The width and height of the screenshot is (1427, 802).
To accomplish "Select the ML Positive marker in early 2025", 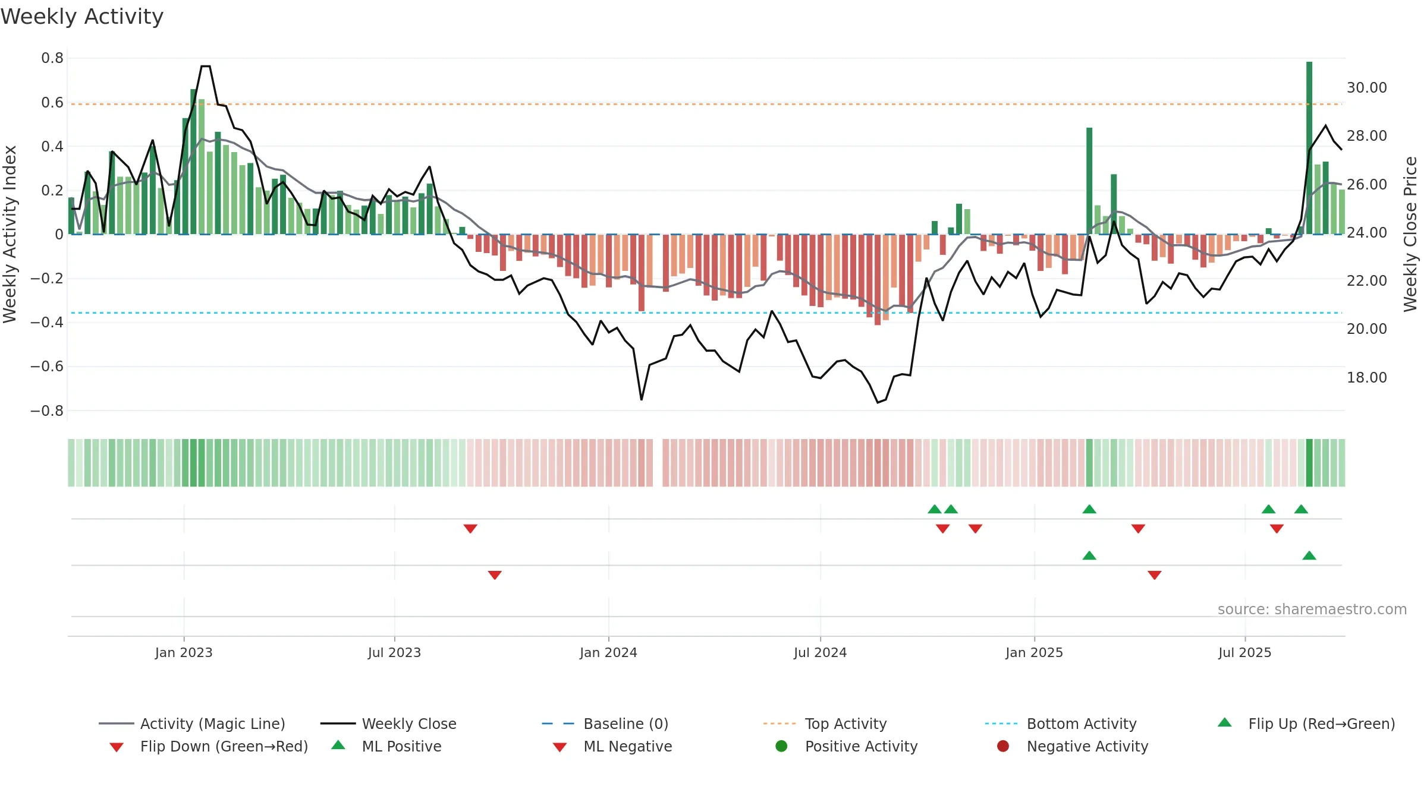I will tap(1089, 555).
